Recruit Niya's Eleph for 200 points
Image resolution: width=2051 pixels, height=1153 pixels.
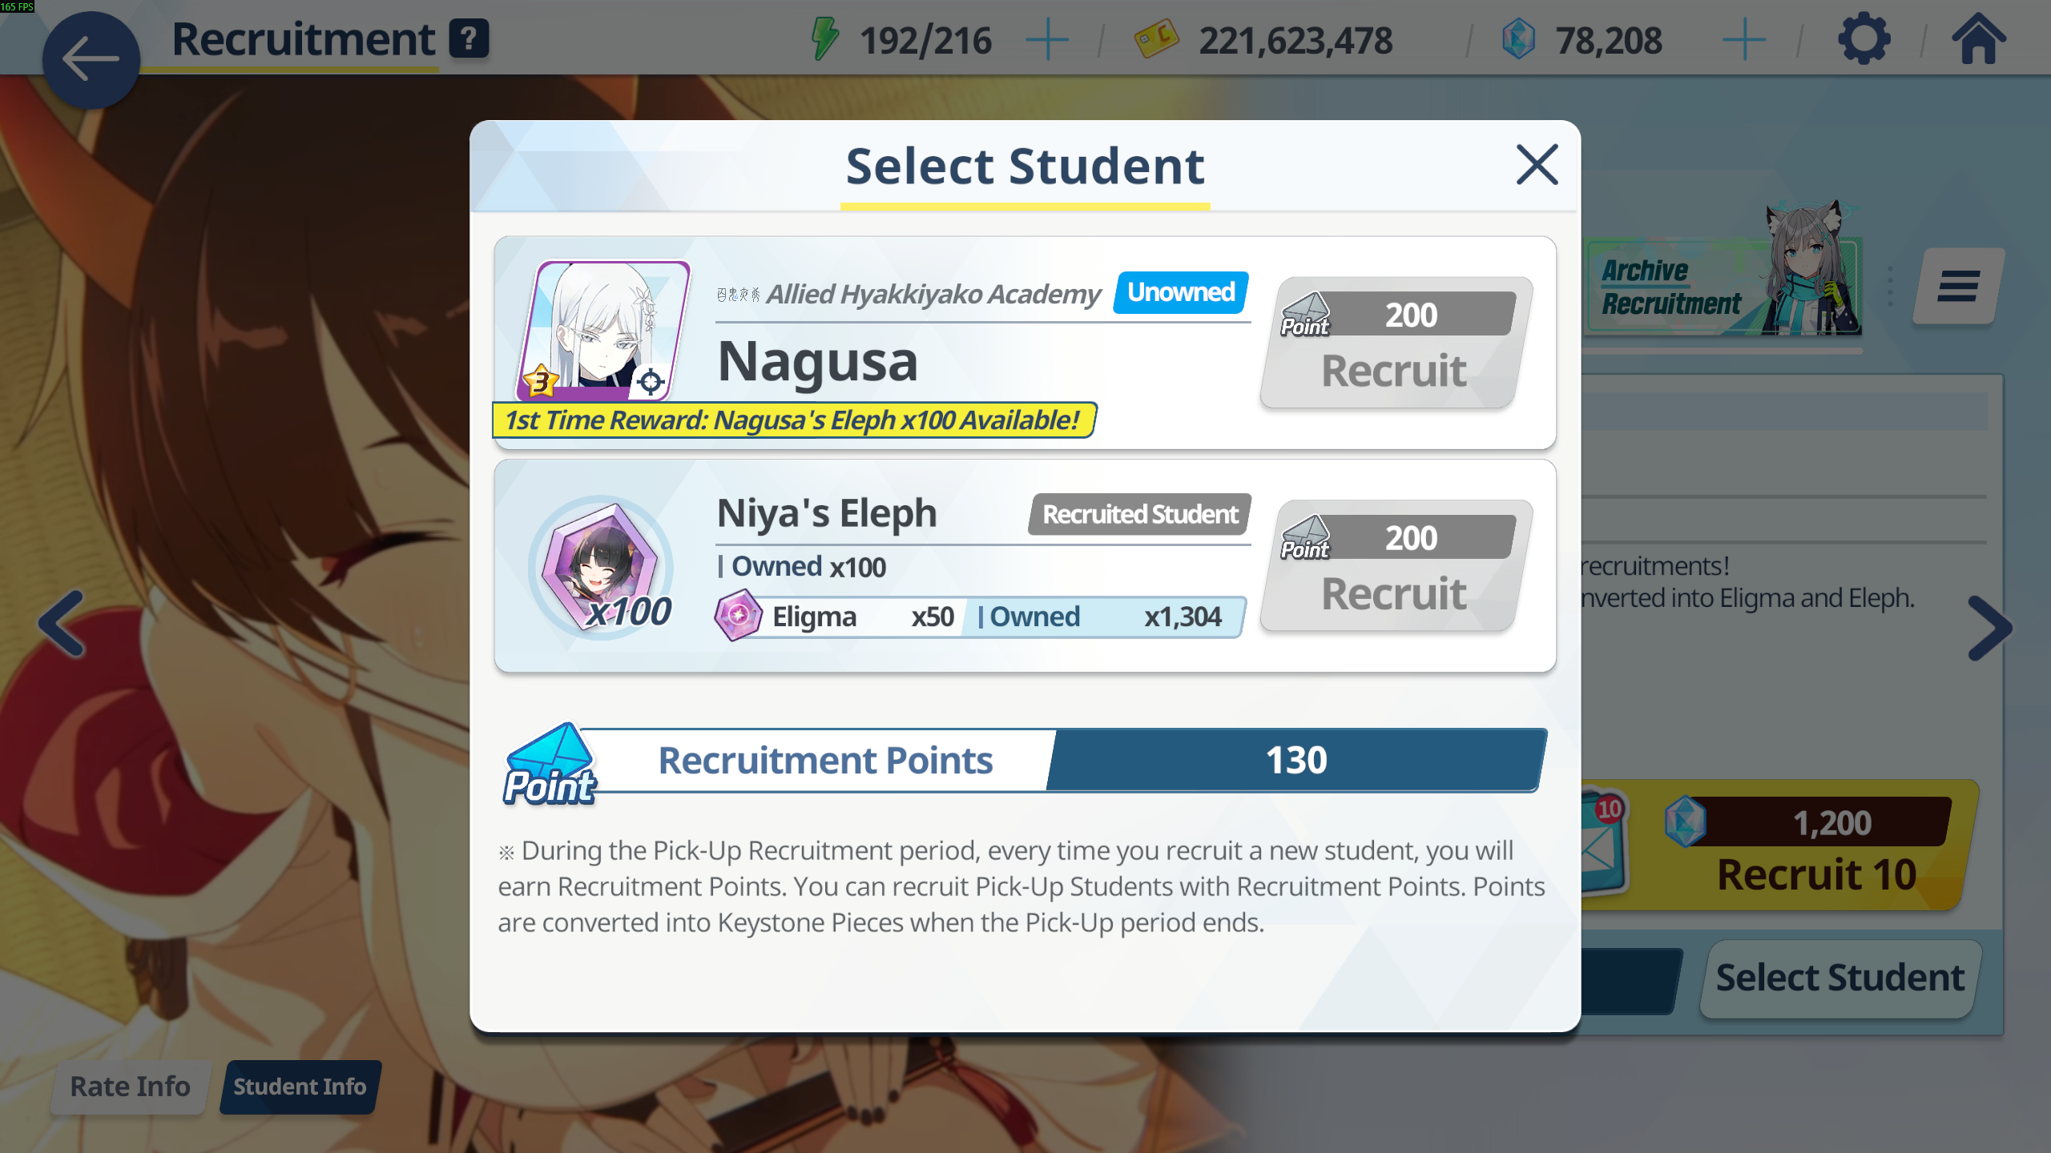point(1395,565)
